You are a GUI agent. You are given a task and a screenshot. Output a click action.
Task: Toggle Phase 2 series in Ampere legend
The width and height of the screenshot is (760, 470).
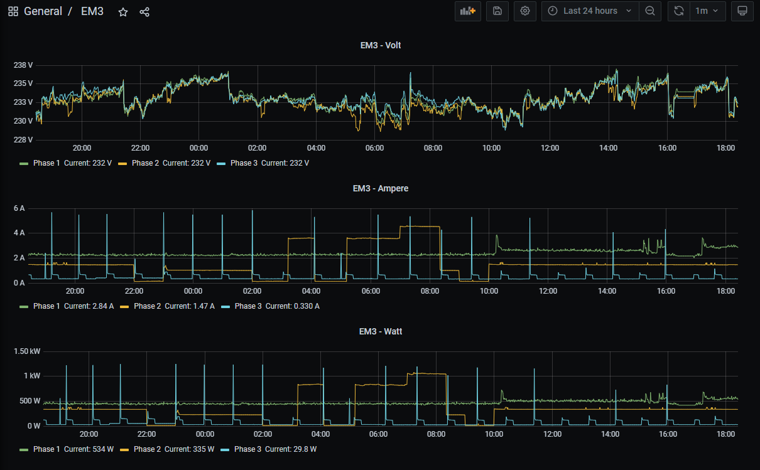[146, 306]
